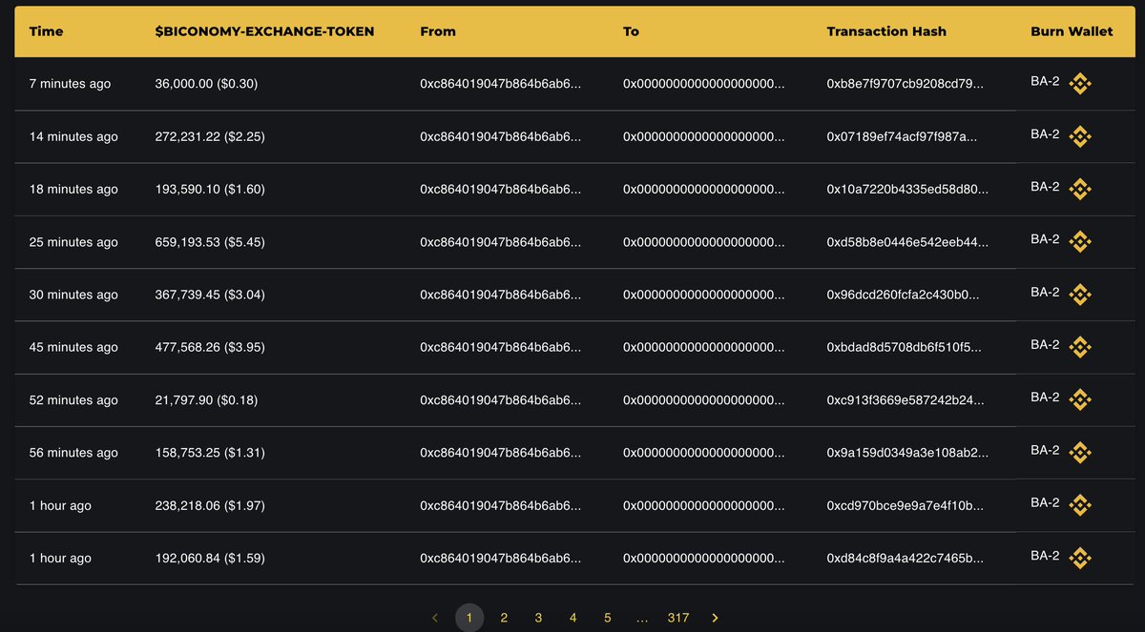1145x632 pixels.
Task: Click the Burn Wallet column header
Action: (1072, 31)
